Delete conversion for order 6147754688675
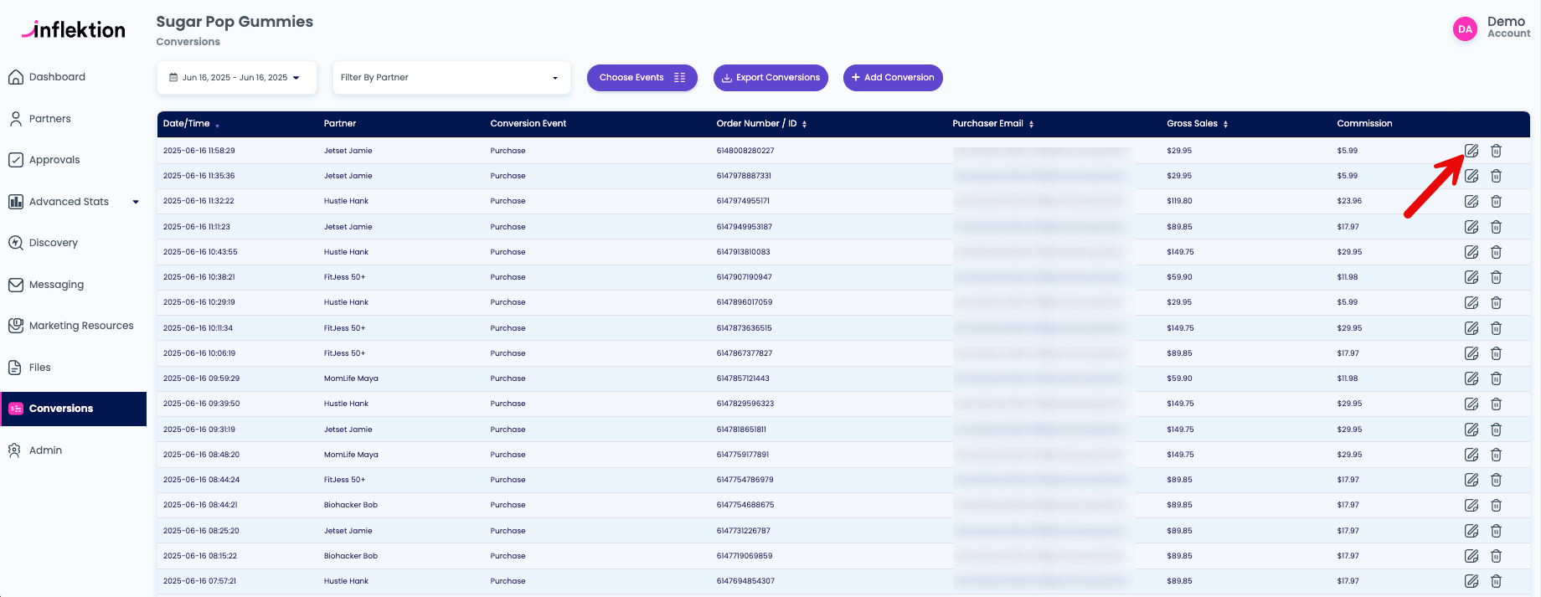 [1497, 505]
